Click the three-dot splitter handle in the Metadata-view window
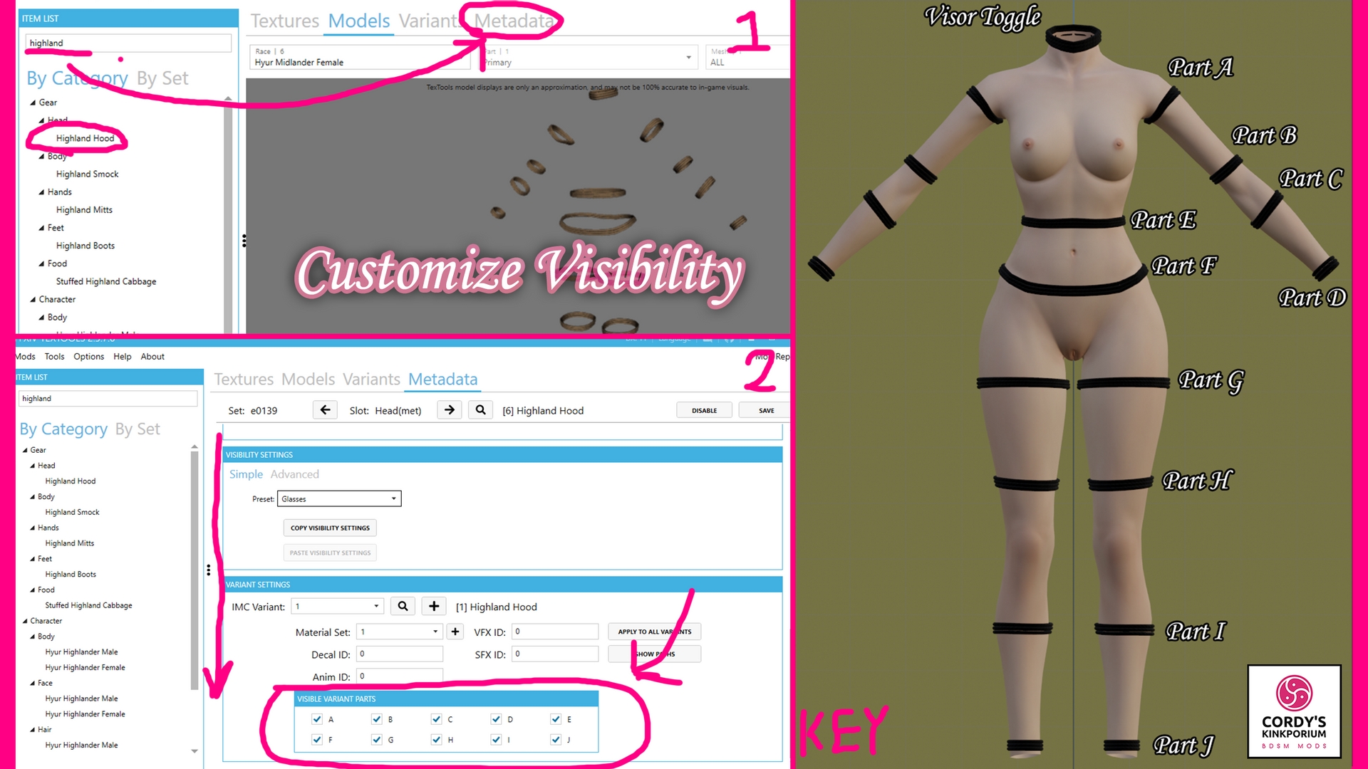This screenshot has width=1368, height=769. point(208,570)
